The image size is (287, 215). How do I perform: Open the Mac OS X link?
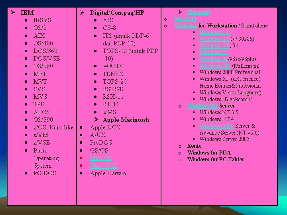click(x=104, y=166)
